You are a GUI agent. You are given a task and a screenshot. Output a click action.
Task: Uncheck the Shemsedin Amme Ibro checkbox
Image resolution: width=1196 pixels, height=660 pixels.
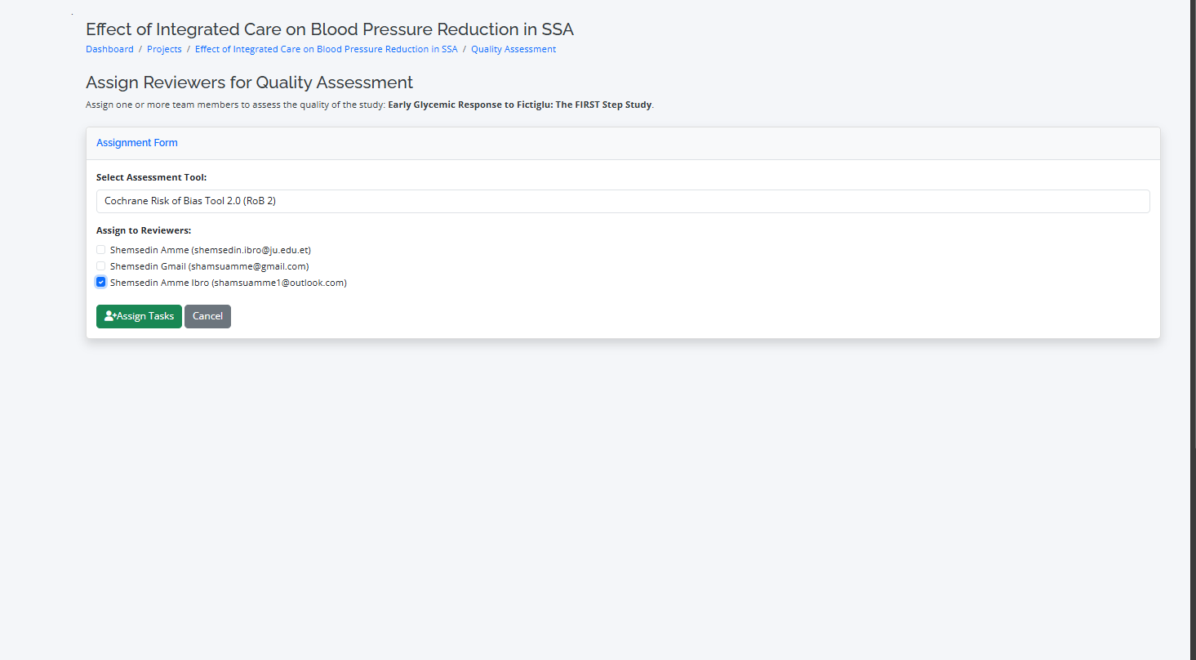coord(101,283)
